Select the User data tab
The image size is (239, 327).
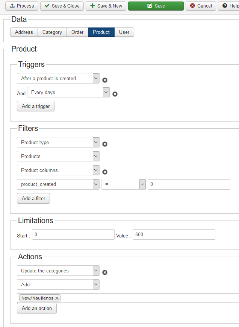[x=124, y=32]
